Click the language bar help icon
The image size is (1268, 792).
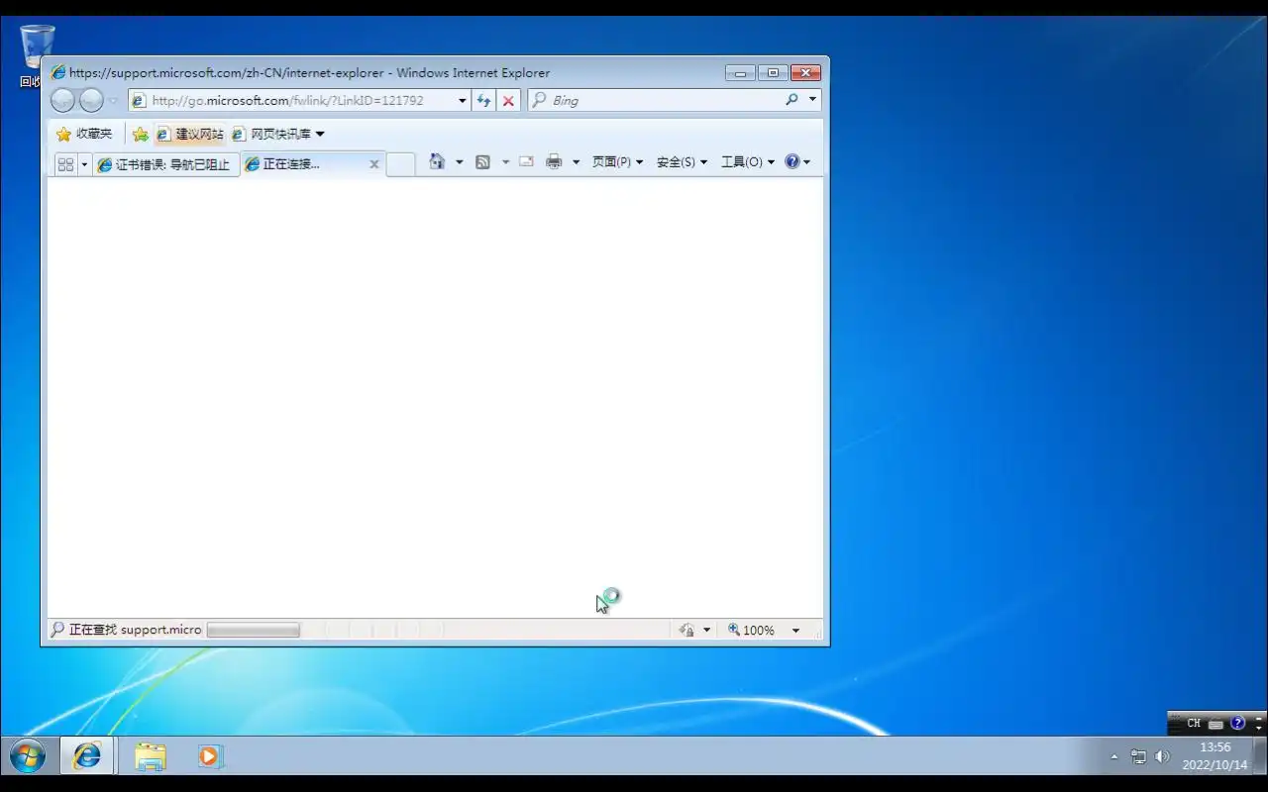click(1237, 724)
